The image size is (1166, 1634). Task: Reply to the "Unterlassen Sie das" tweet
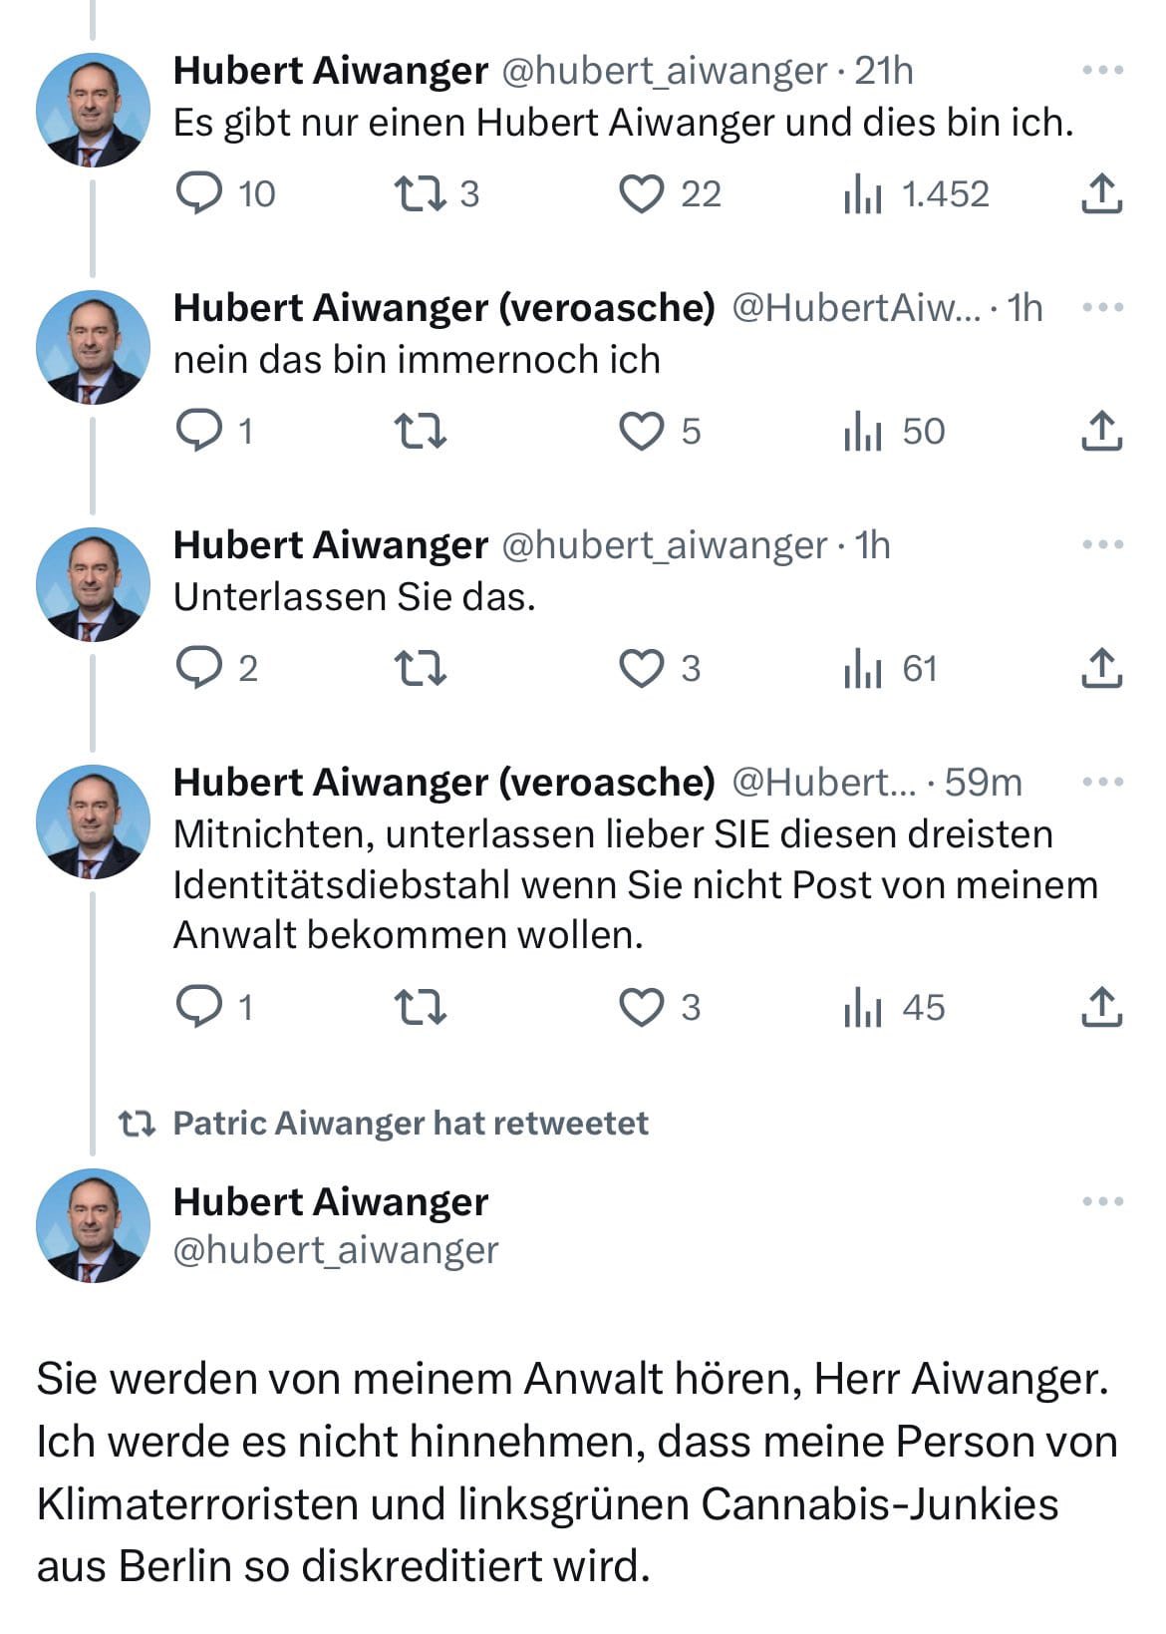click(199, 668)
